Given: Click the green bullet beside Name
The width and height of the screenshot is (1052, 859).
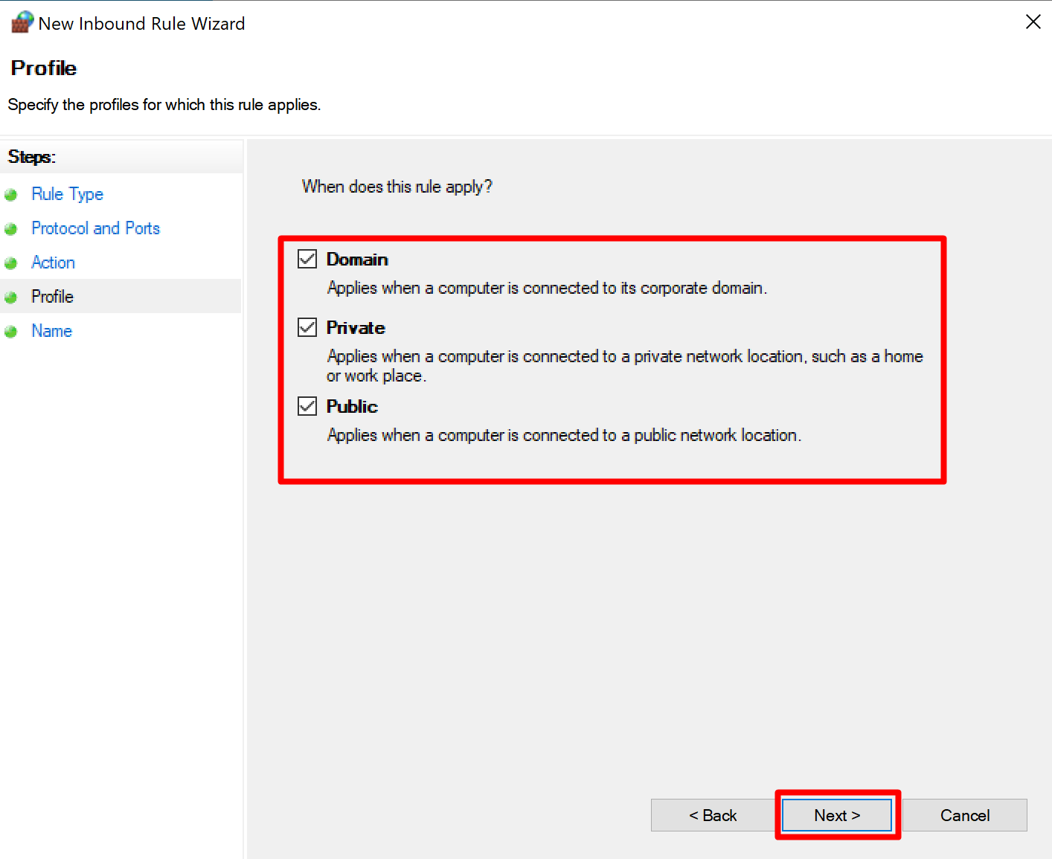Looking at the screenshot, I should point(11,332).
